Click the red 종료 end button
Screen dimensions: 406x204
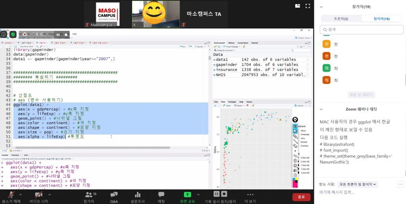[x=301, y=197]
